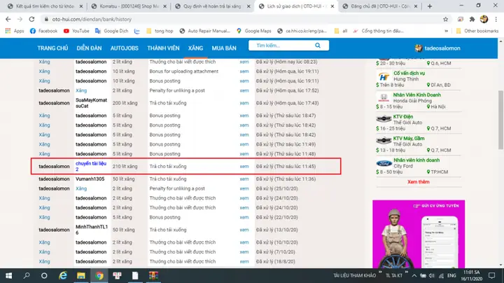Reload the page with browser refresh button
504x283 pixels.
coord(32,19)
